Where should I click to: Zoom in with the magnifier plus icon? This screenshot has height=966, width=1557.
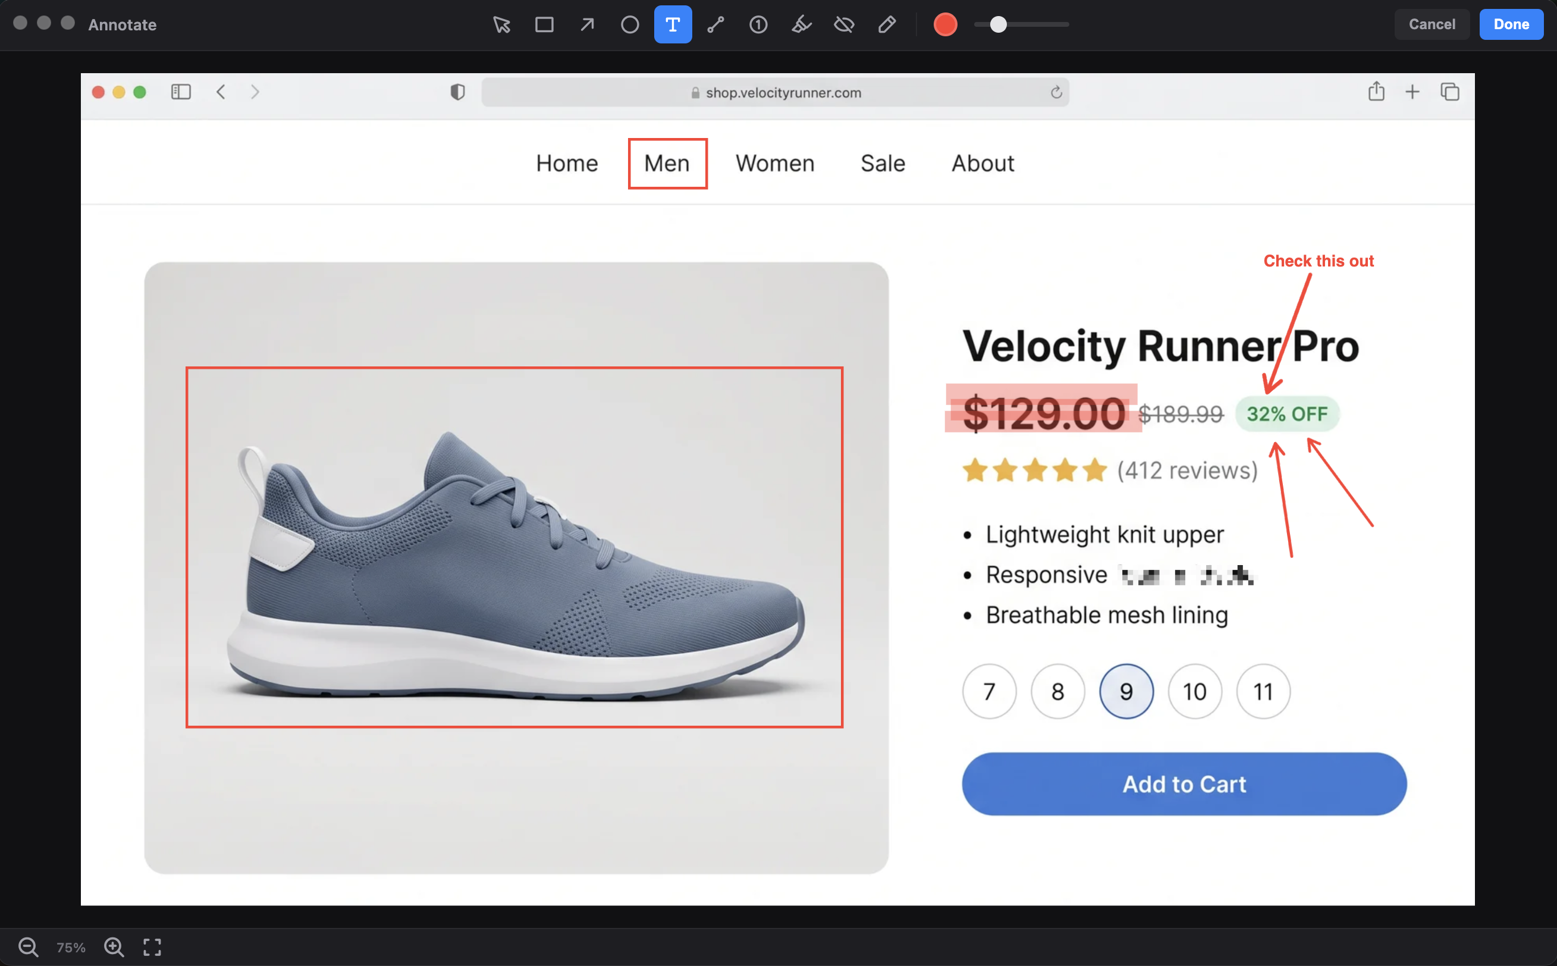(x=114, y=946)
